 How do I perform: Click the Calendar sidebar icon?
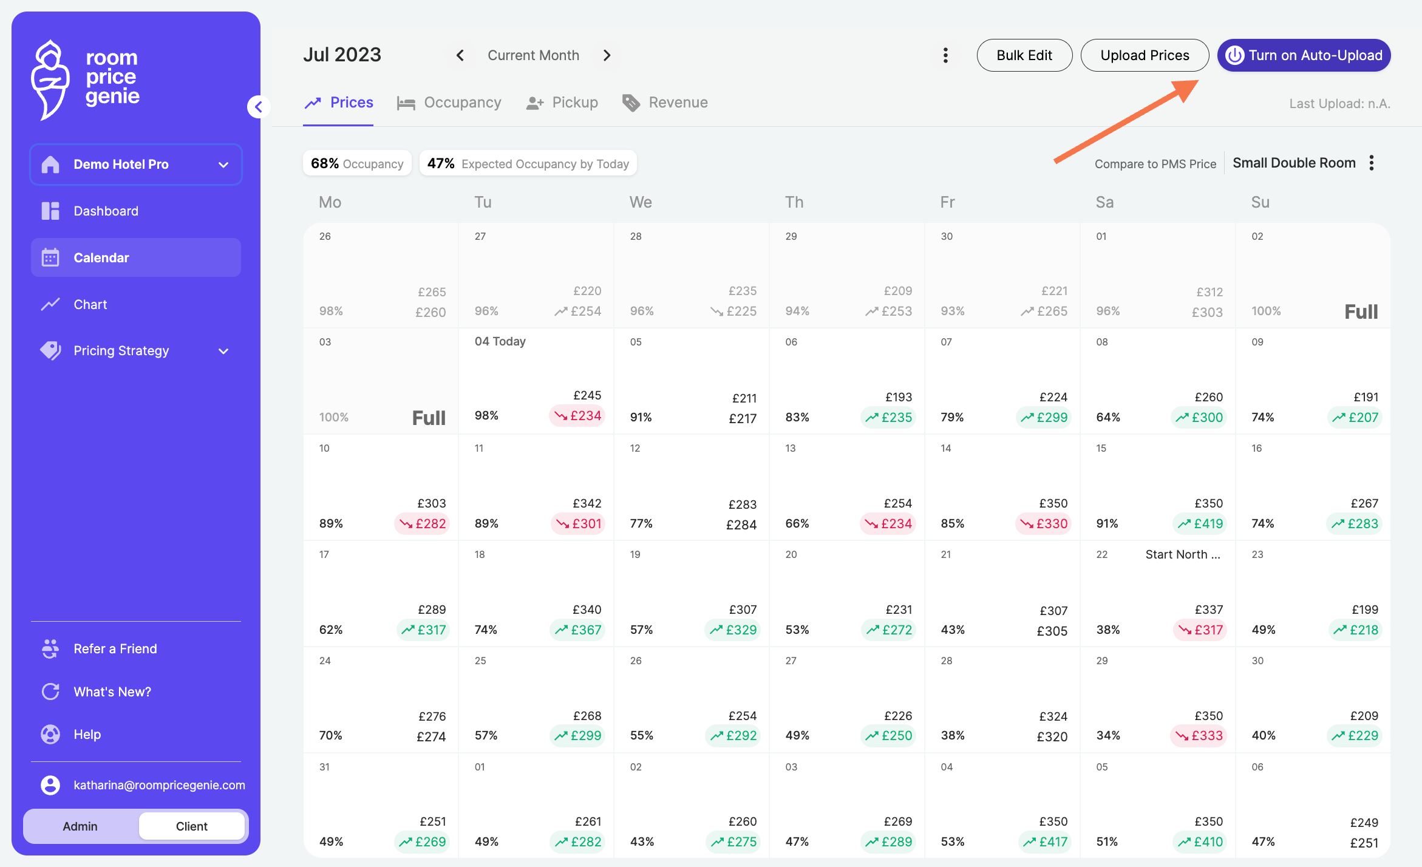pos(50,257)
